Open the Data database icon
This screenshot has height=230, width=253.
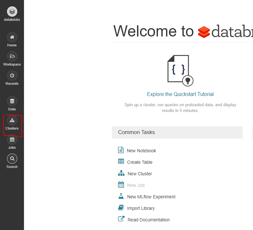(x=12, y=101)
